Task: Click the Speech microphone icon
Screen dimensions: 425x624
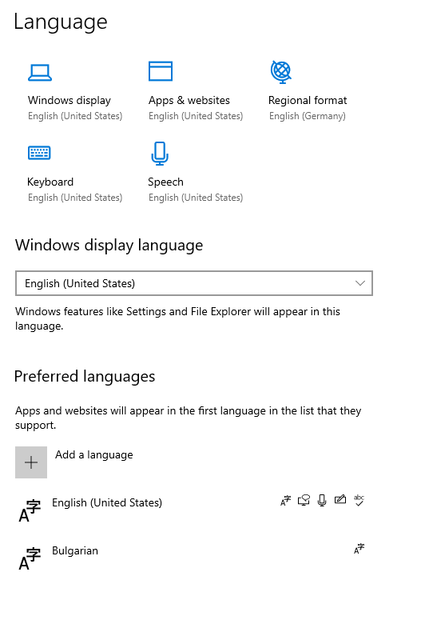Action: click(160, 154)
